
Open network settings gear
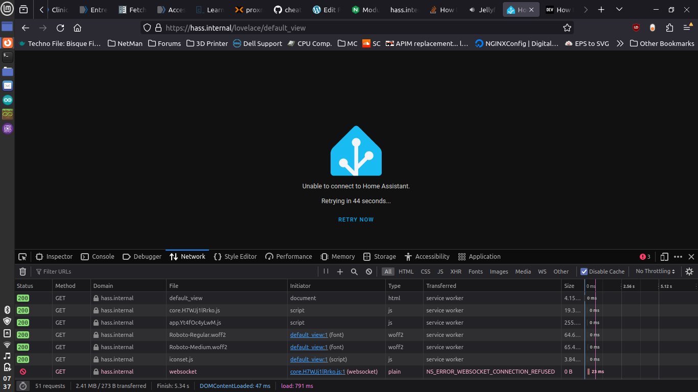coord(689,272)
